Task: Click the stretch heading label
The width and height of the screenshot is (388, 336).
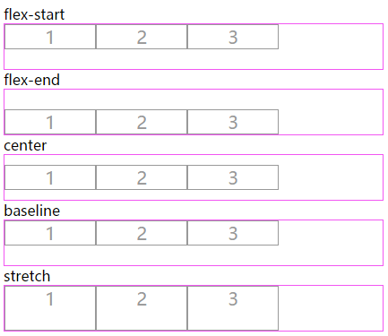Action: click(27, 276)
